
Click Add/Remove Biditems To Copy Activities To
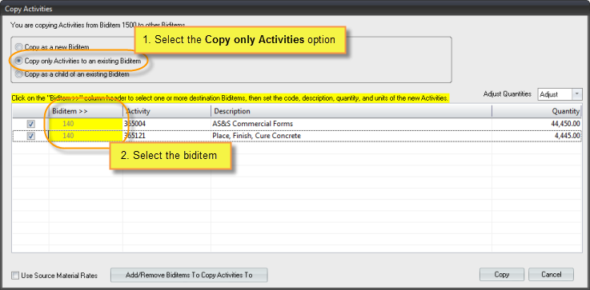click(x=189, y=275)
